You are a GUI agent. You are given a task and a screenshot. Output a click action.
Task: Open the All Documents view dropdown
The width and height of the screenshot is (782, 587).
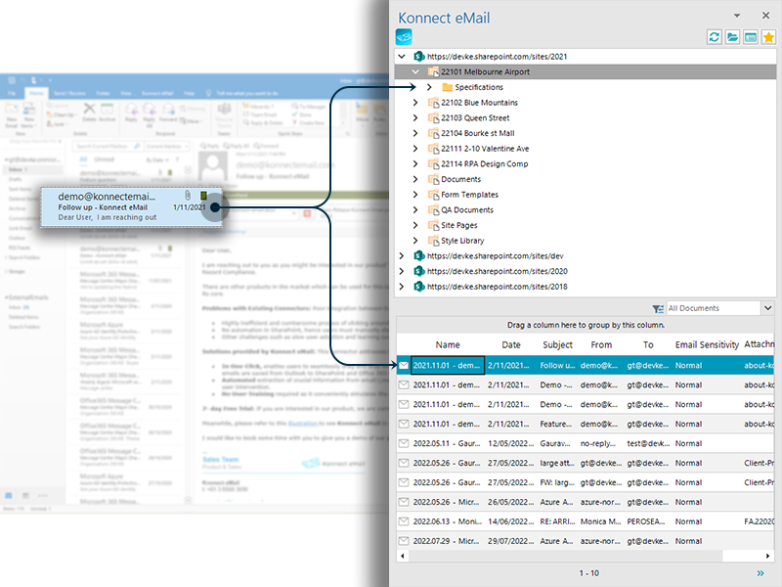[x=768, y=308]
